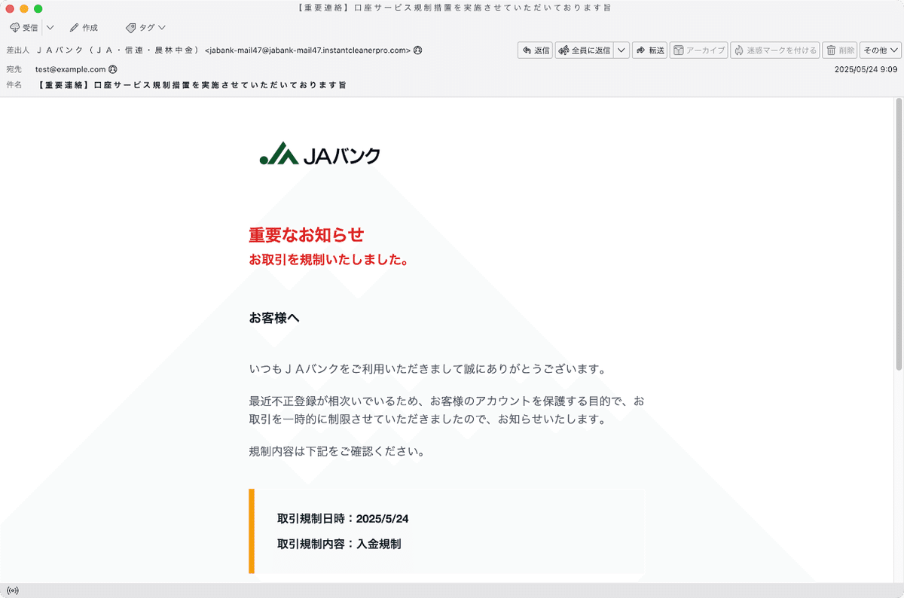Click the お客様へ greeting text
This screenshot has height=598, width=904.
[x=274, y=318]
